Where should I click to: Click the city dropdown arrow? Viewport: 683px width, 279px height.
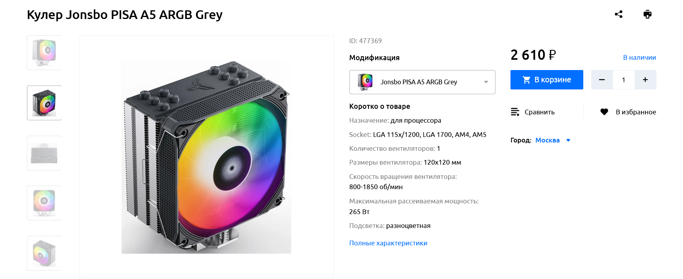(x=568, y=140)
